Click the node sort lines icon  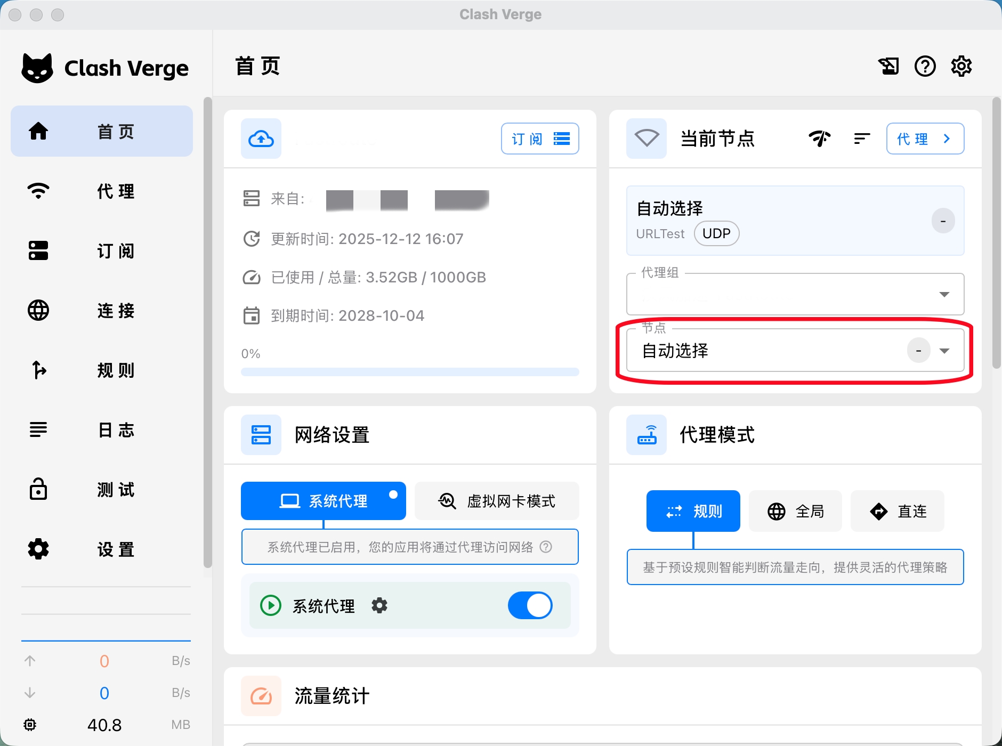861,139
